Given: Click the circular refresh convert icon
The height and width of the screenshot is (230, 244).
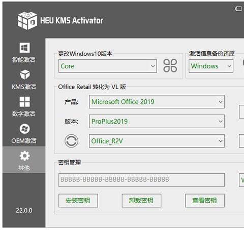Looking at the screenshot, I should tap(71, 141).
